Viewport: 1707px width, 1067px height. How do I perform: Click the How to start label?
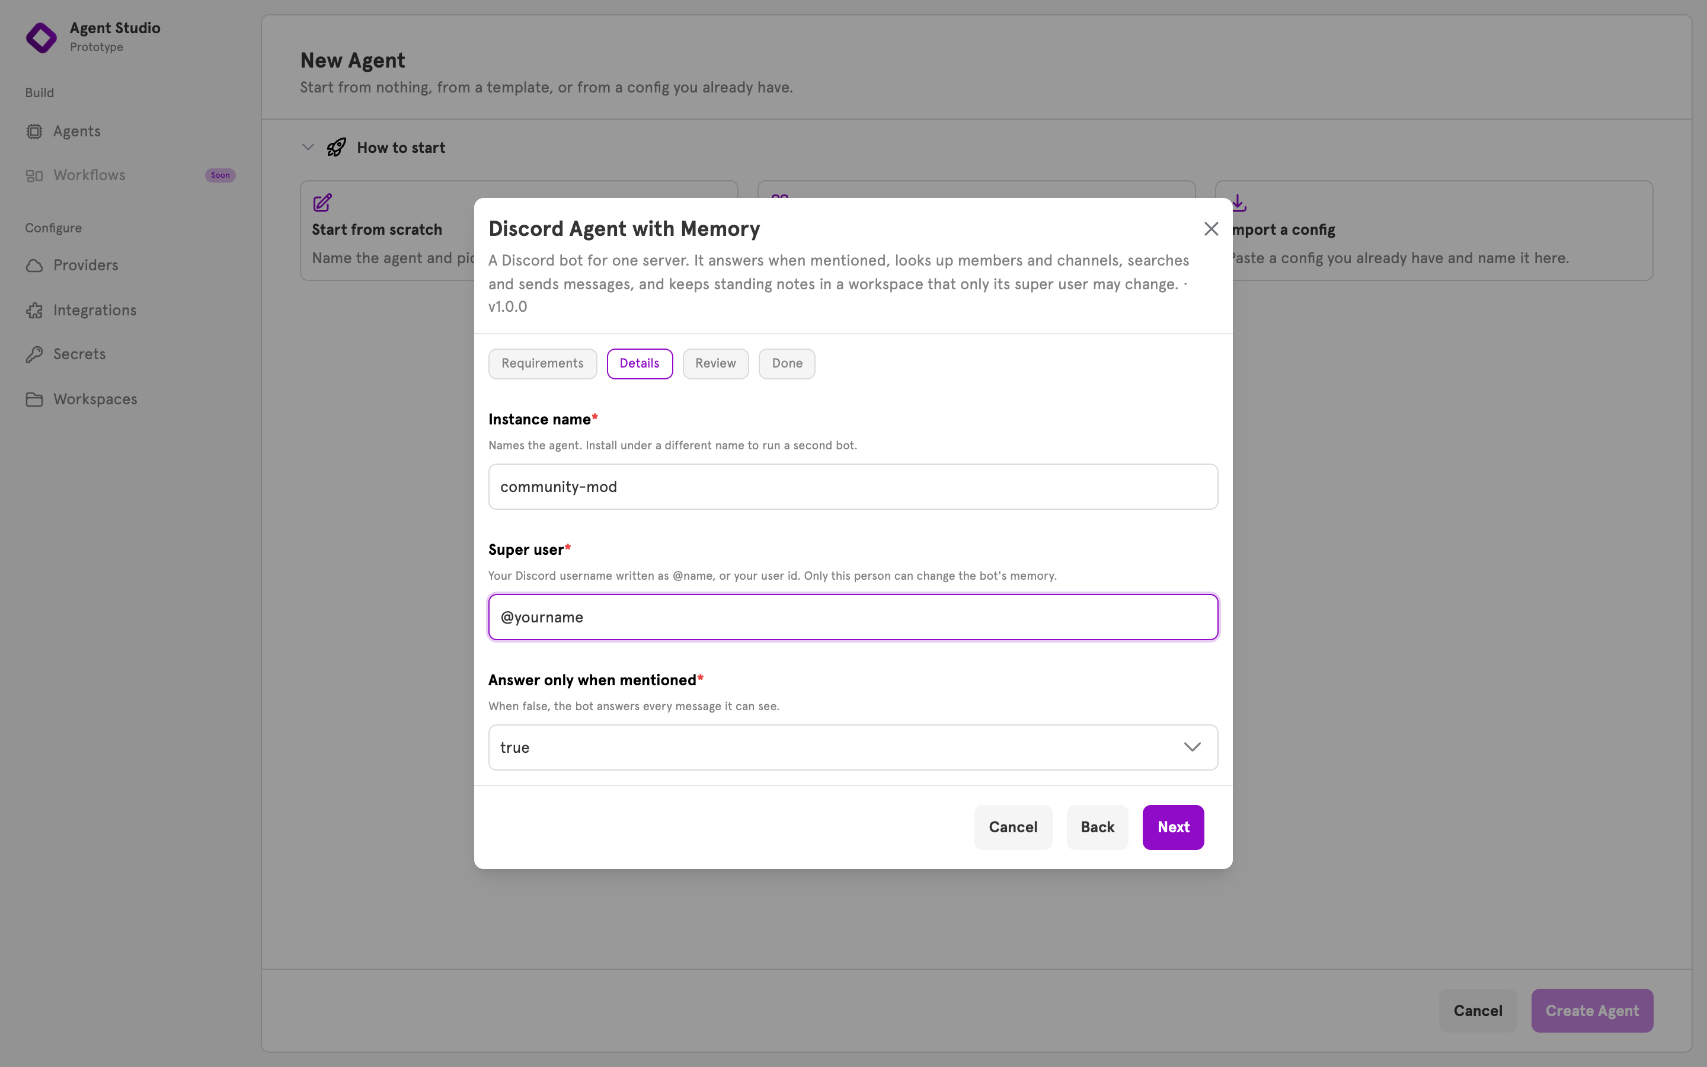coord(401,148)
